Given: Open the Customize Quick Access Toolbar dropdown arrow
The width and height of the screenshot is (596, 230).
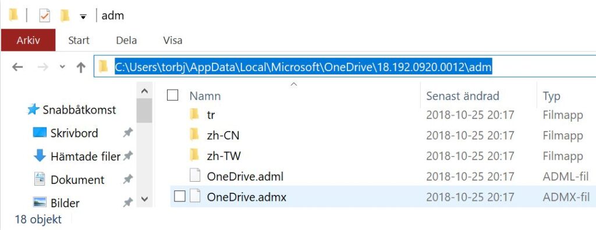Looking at the screenshot, I should click(x=83, y=16).
